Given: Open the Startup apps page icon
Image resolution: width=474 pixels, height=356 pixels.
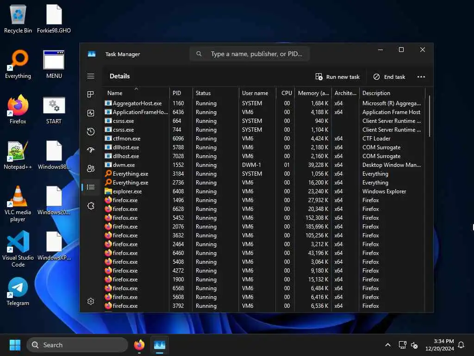Looking at the screenshot, I should [91, 150].
